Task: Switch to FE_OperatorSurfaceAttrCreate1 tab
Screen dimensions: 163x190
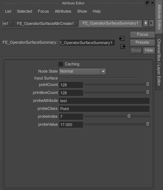Action: tap(45, 23)
